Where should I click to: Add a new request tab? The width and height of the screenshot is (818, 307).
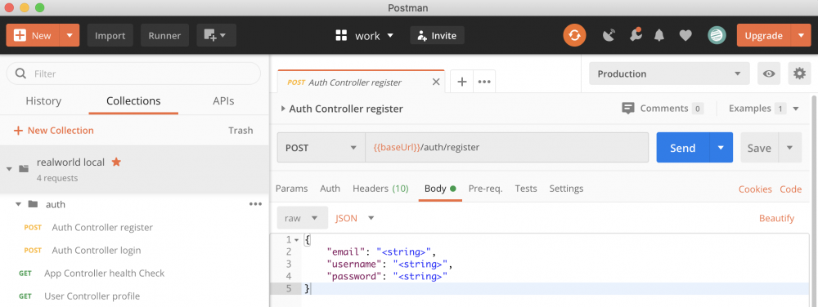pos(461,82)
